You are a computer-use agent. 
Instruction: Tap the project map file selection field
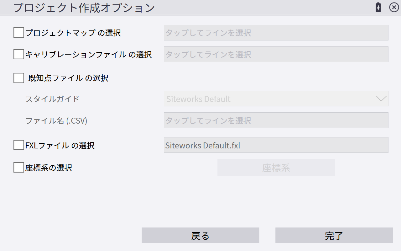[x=276, y=33]
